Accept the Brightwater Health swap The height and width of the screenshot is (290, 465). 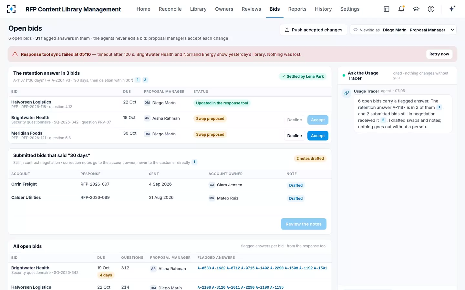(x=318, y=120)
